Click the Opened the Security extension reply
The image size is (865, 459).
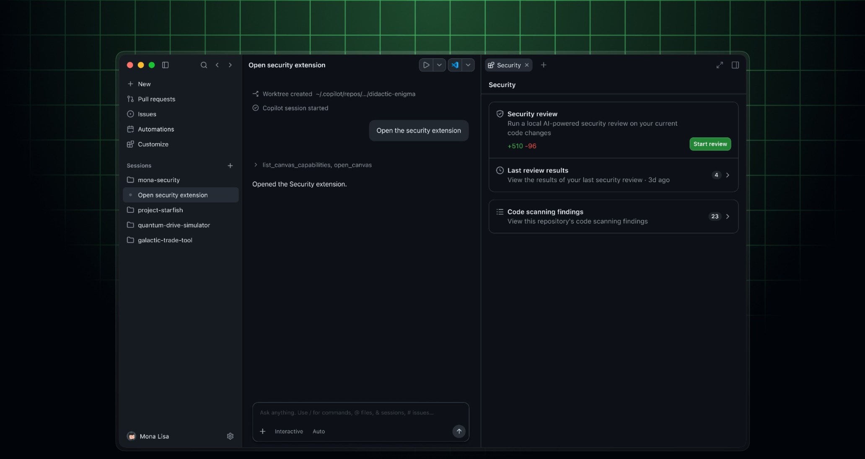click(x=299, y=184)
